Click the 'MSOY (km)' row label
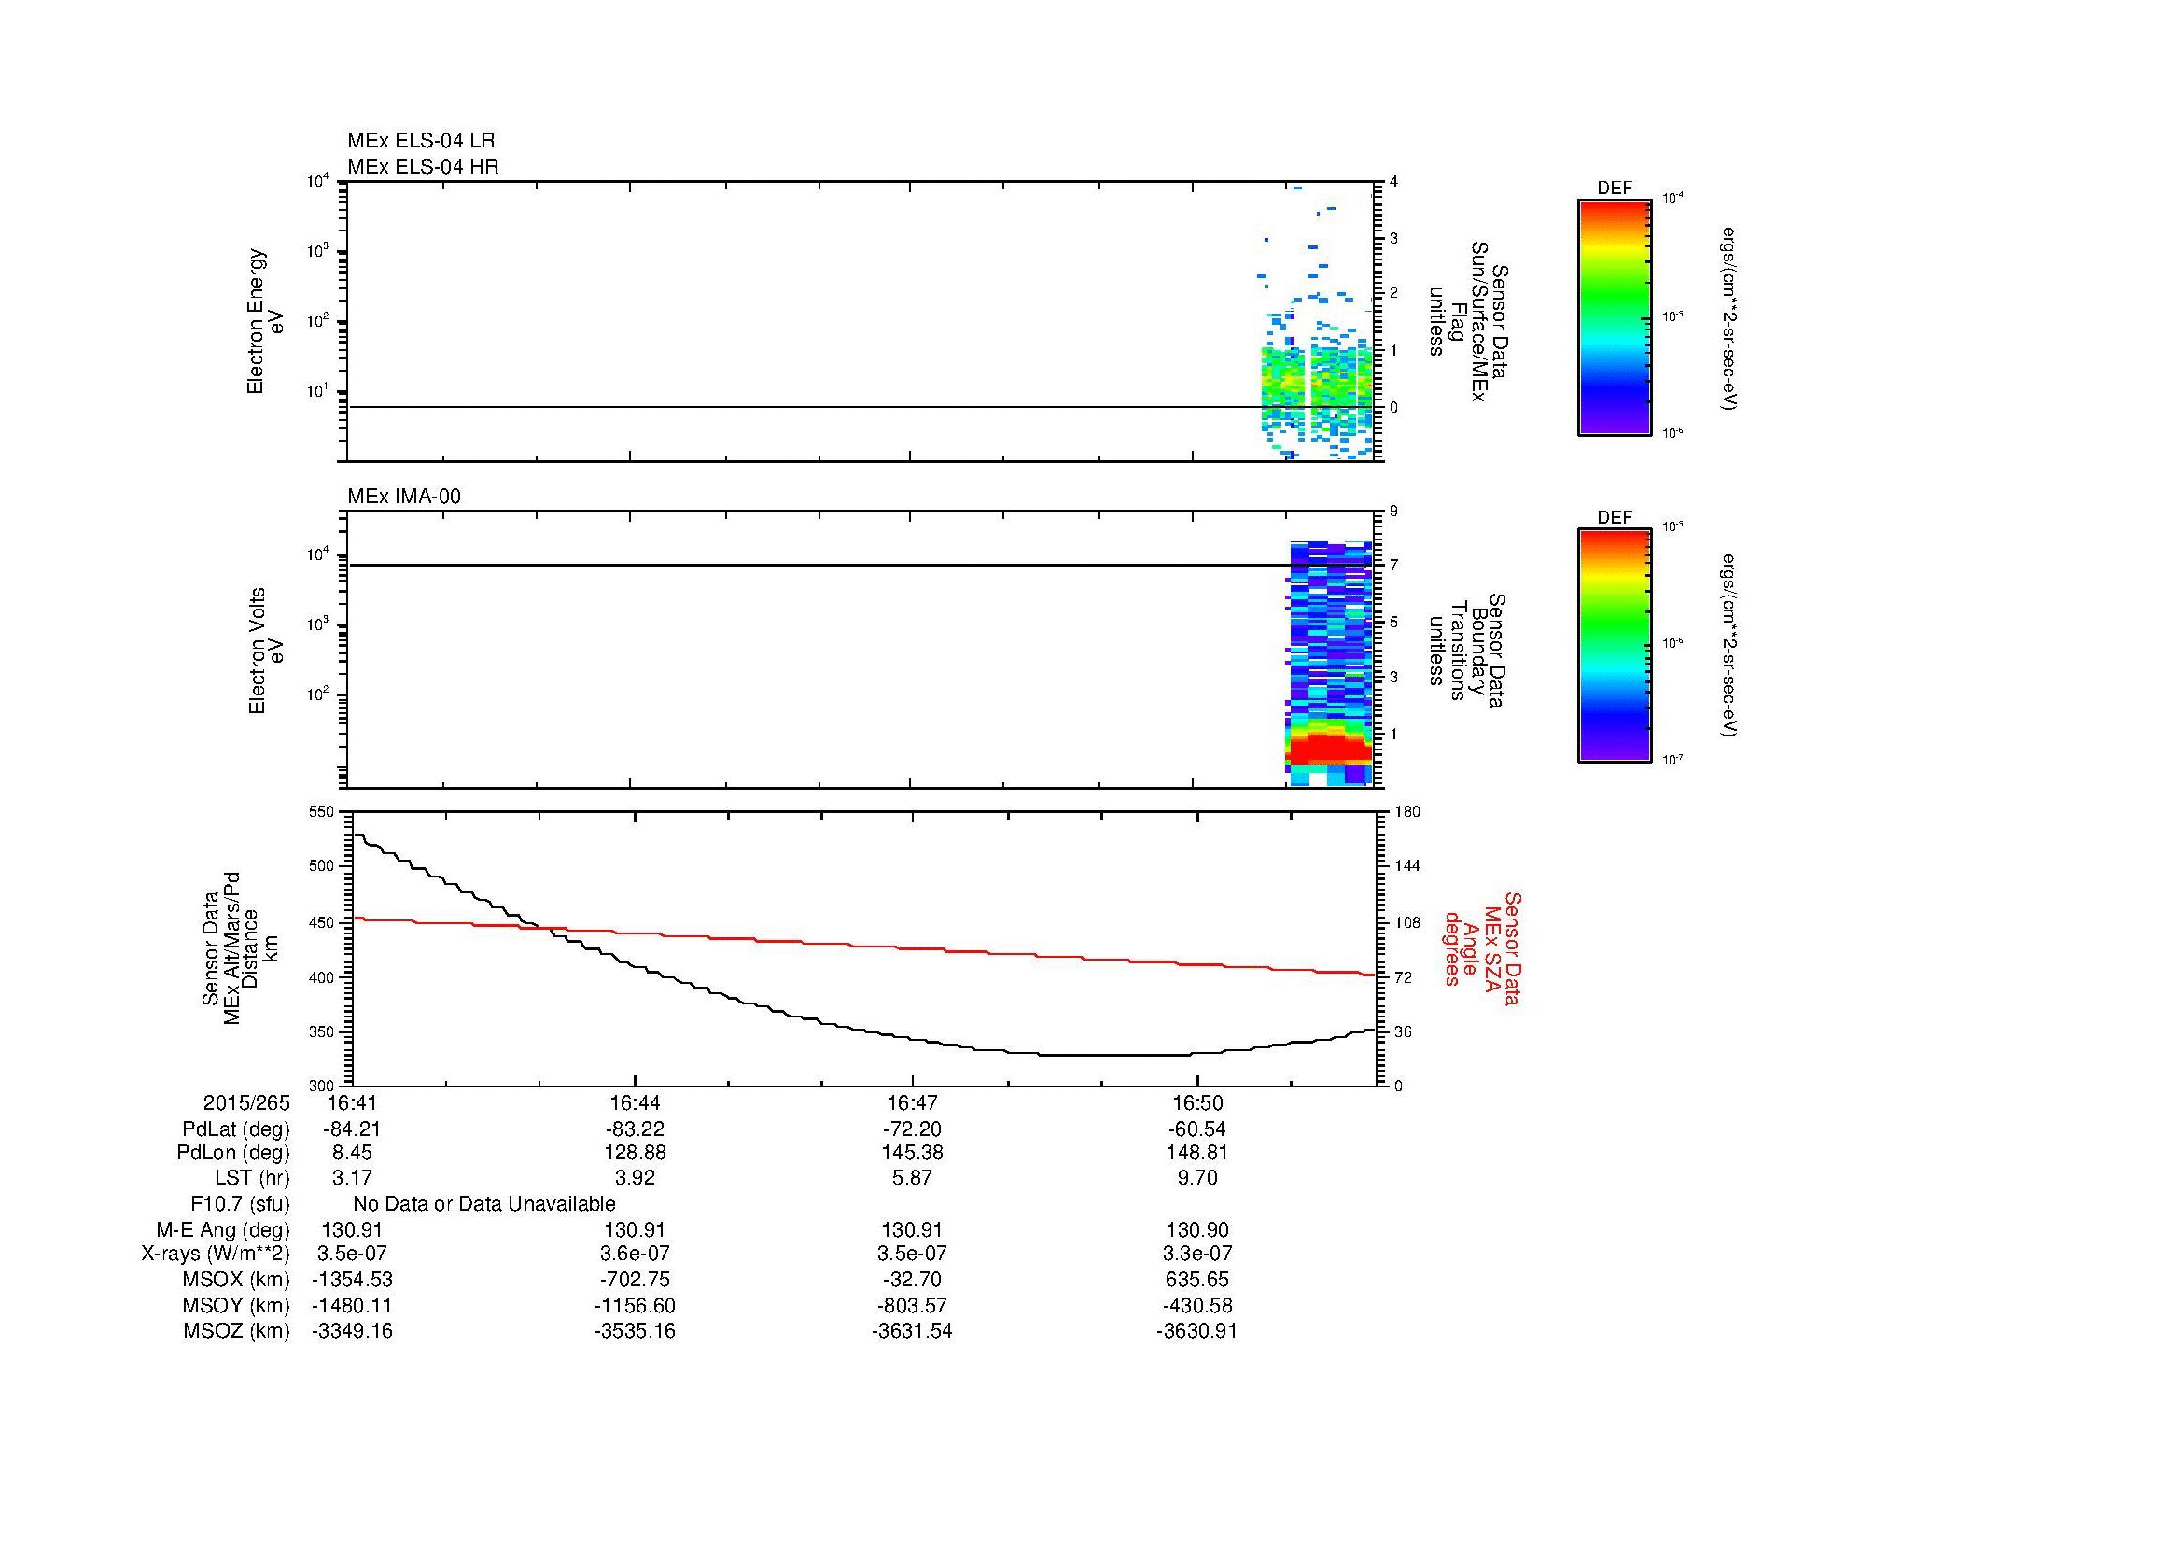 (x=236, y=1306)
